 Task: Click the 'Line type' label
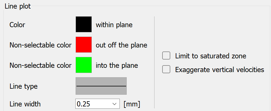23,86
